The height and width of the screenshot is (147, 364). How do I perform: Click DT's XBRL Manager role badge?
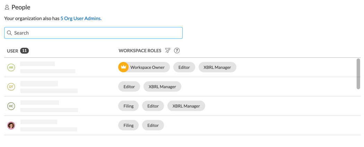tap(162, 86)
